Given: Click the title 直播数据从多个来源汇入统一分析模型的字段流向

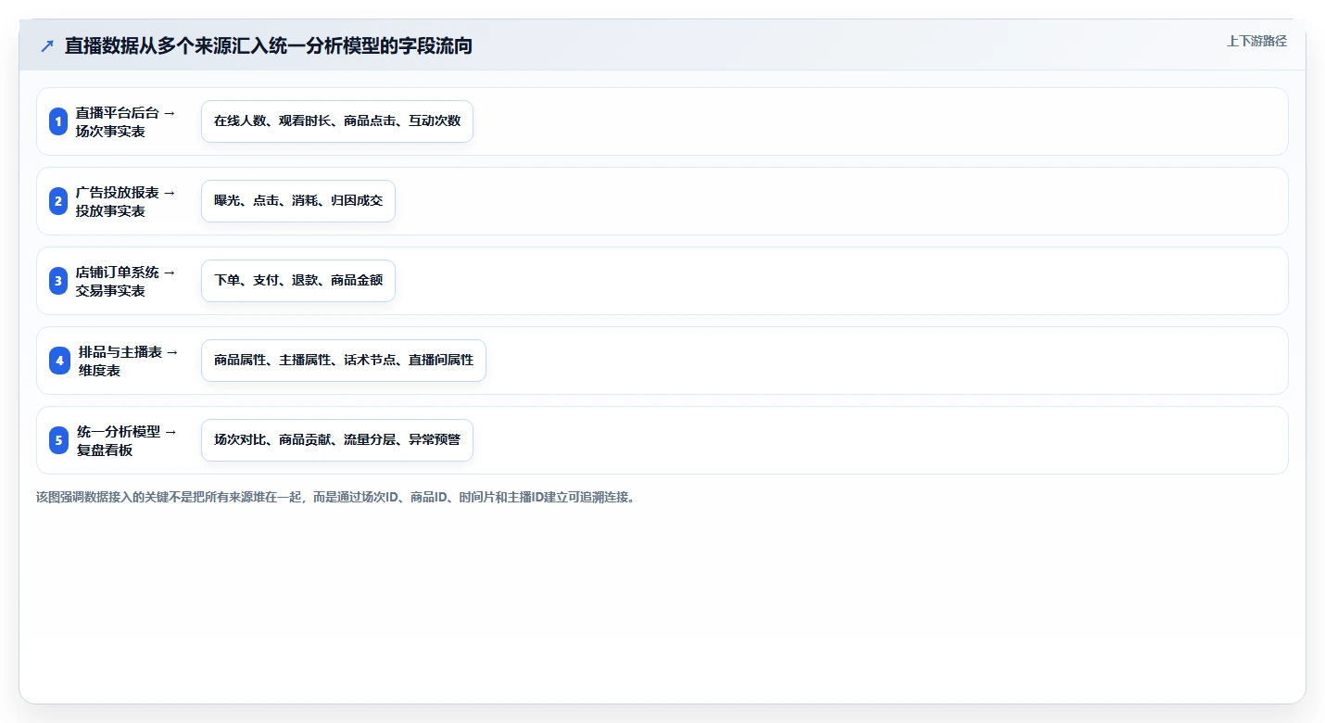Looking at the screenshot, I should [269, 45].
